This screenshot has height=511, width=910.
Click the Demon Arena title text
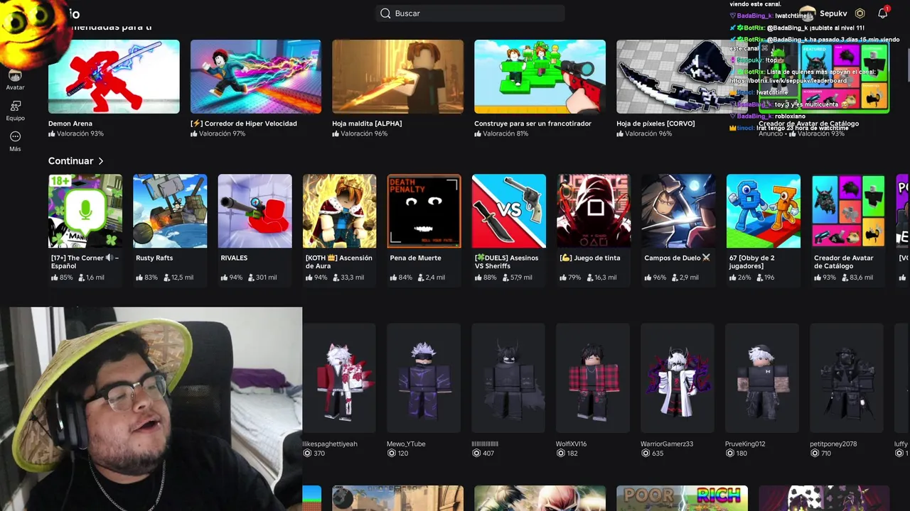click(x=70, y=123)
